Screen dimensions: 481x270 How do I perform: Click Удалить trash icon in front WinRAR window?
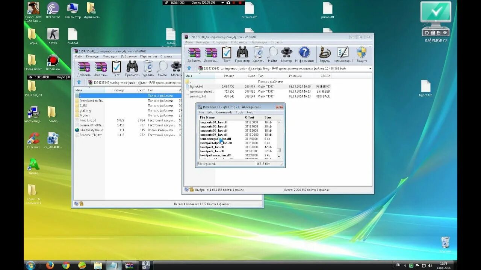[x=258, y=55]
